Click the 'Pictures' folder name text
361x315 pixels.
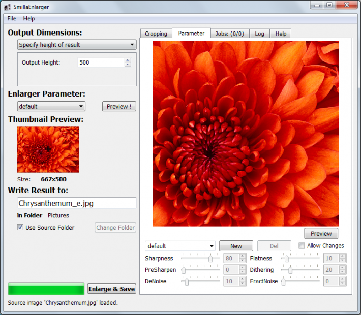tap(58, 215)
